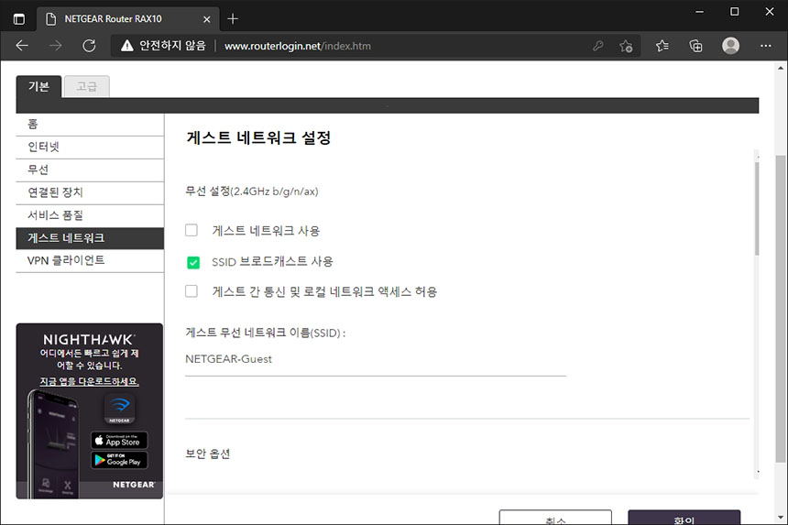The image size is (788, 525).
Task: Click the guest SSID name input field
Action: point(376,360)
